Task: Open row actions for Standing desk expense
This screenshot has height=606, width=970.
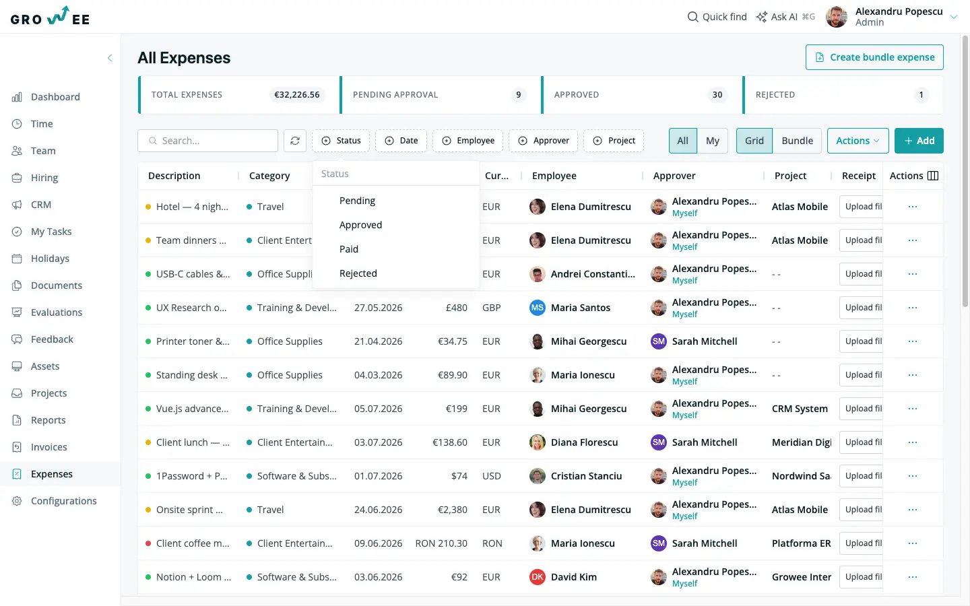Action: tap(913, 375)
